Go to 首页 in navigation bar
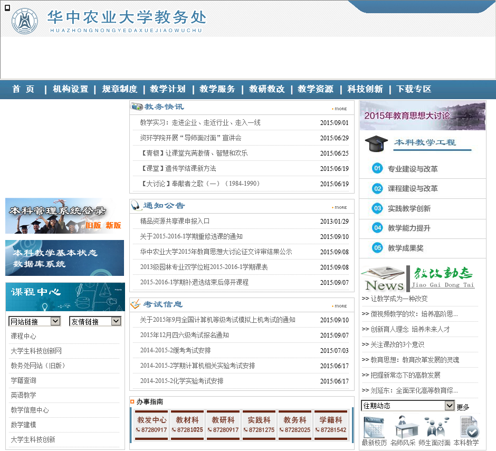This screenshot has height=451, width=496. click(x=23, y=89)
